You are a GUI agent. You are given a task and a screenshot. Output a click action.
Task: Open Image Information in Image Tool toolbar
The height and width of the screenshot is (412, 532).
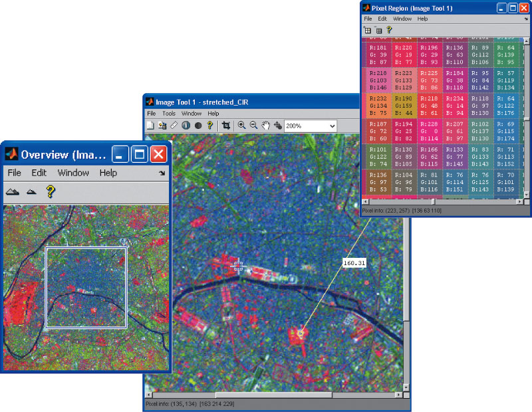coord(186,126)
